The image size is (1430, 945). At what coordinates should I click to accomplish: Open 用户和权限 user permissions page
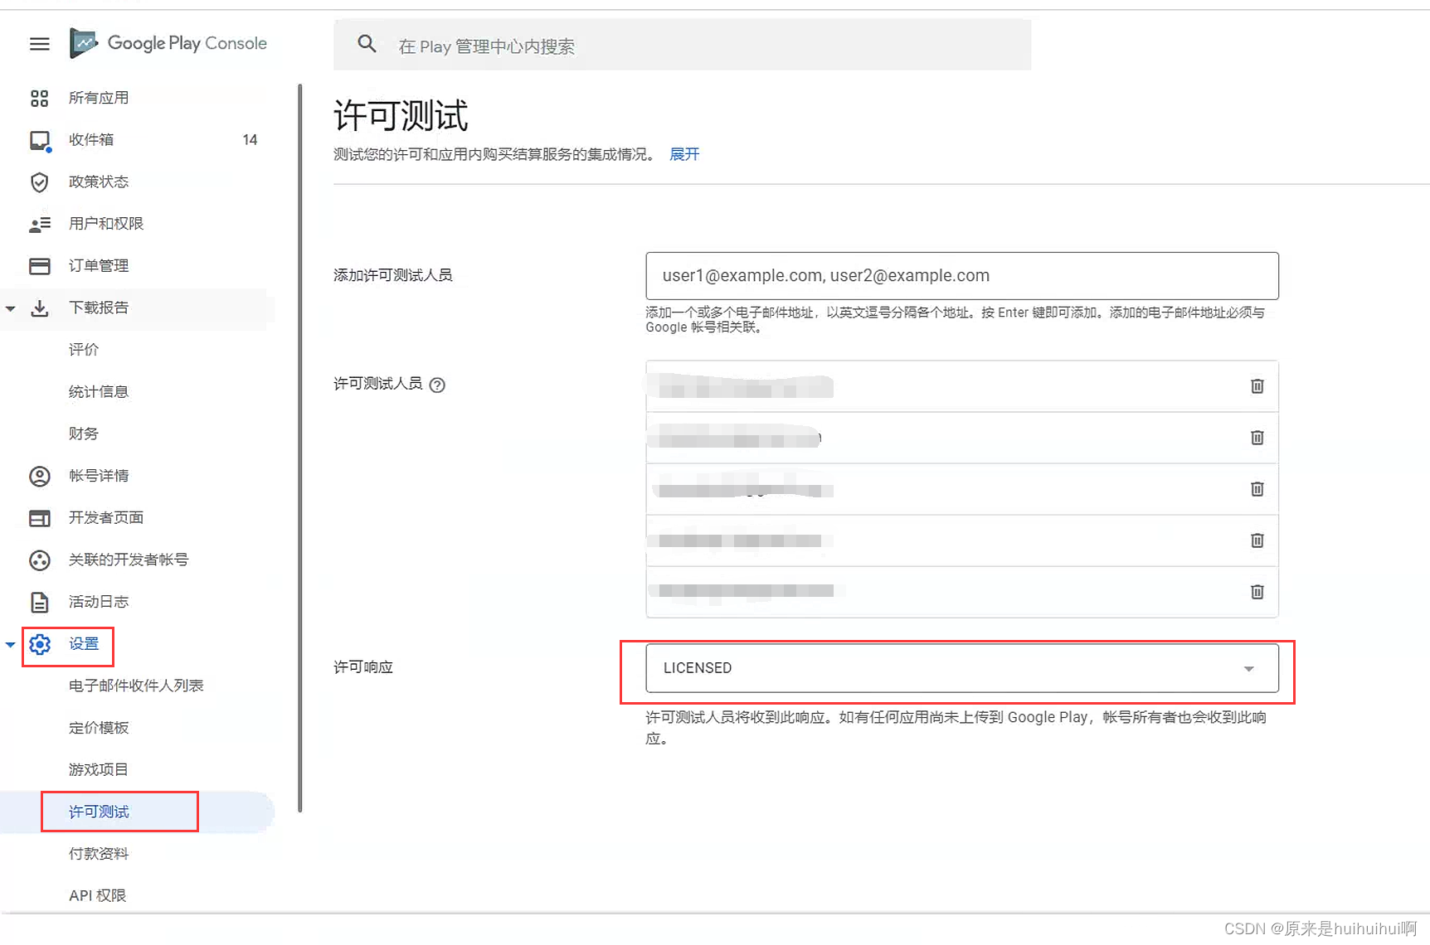point(107,223)
